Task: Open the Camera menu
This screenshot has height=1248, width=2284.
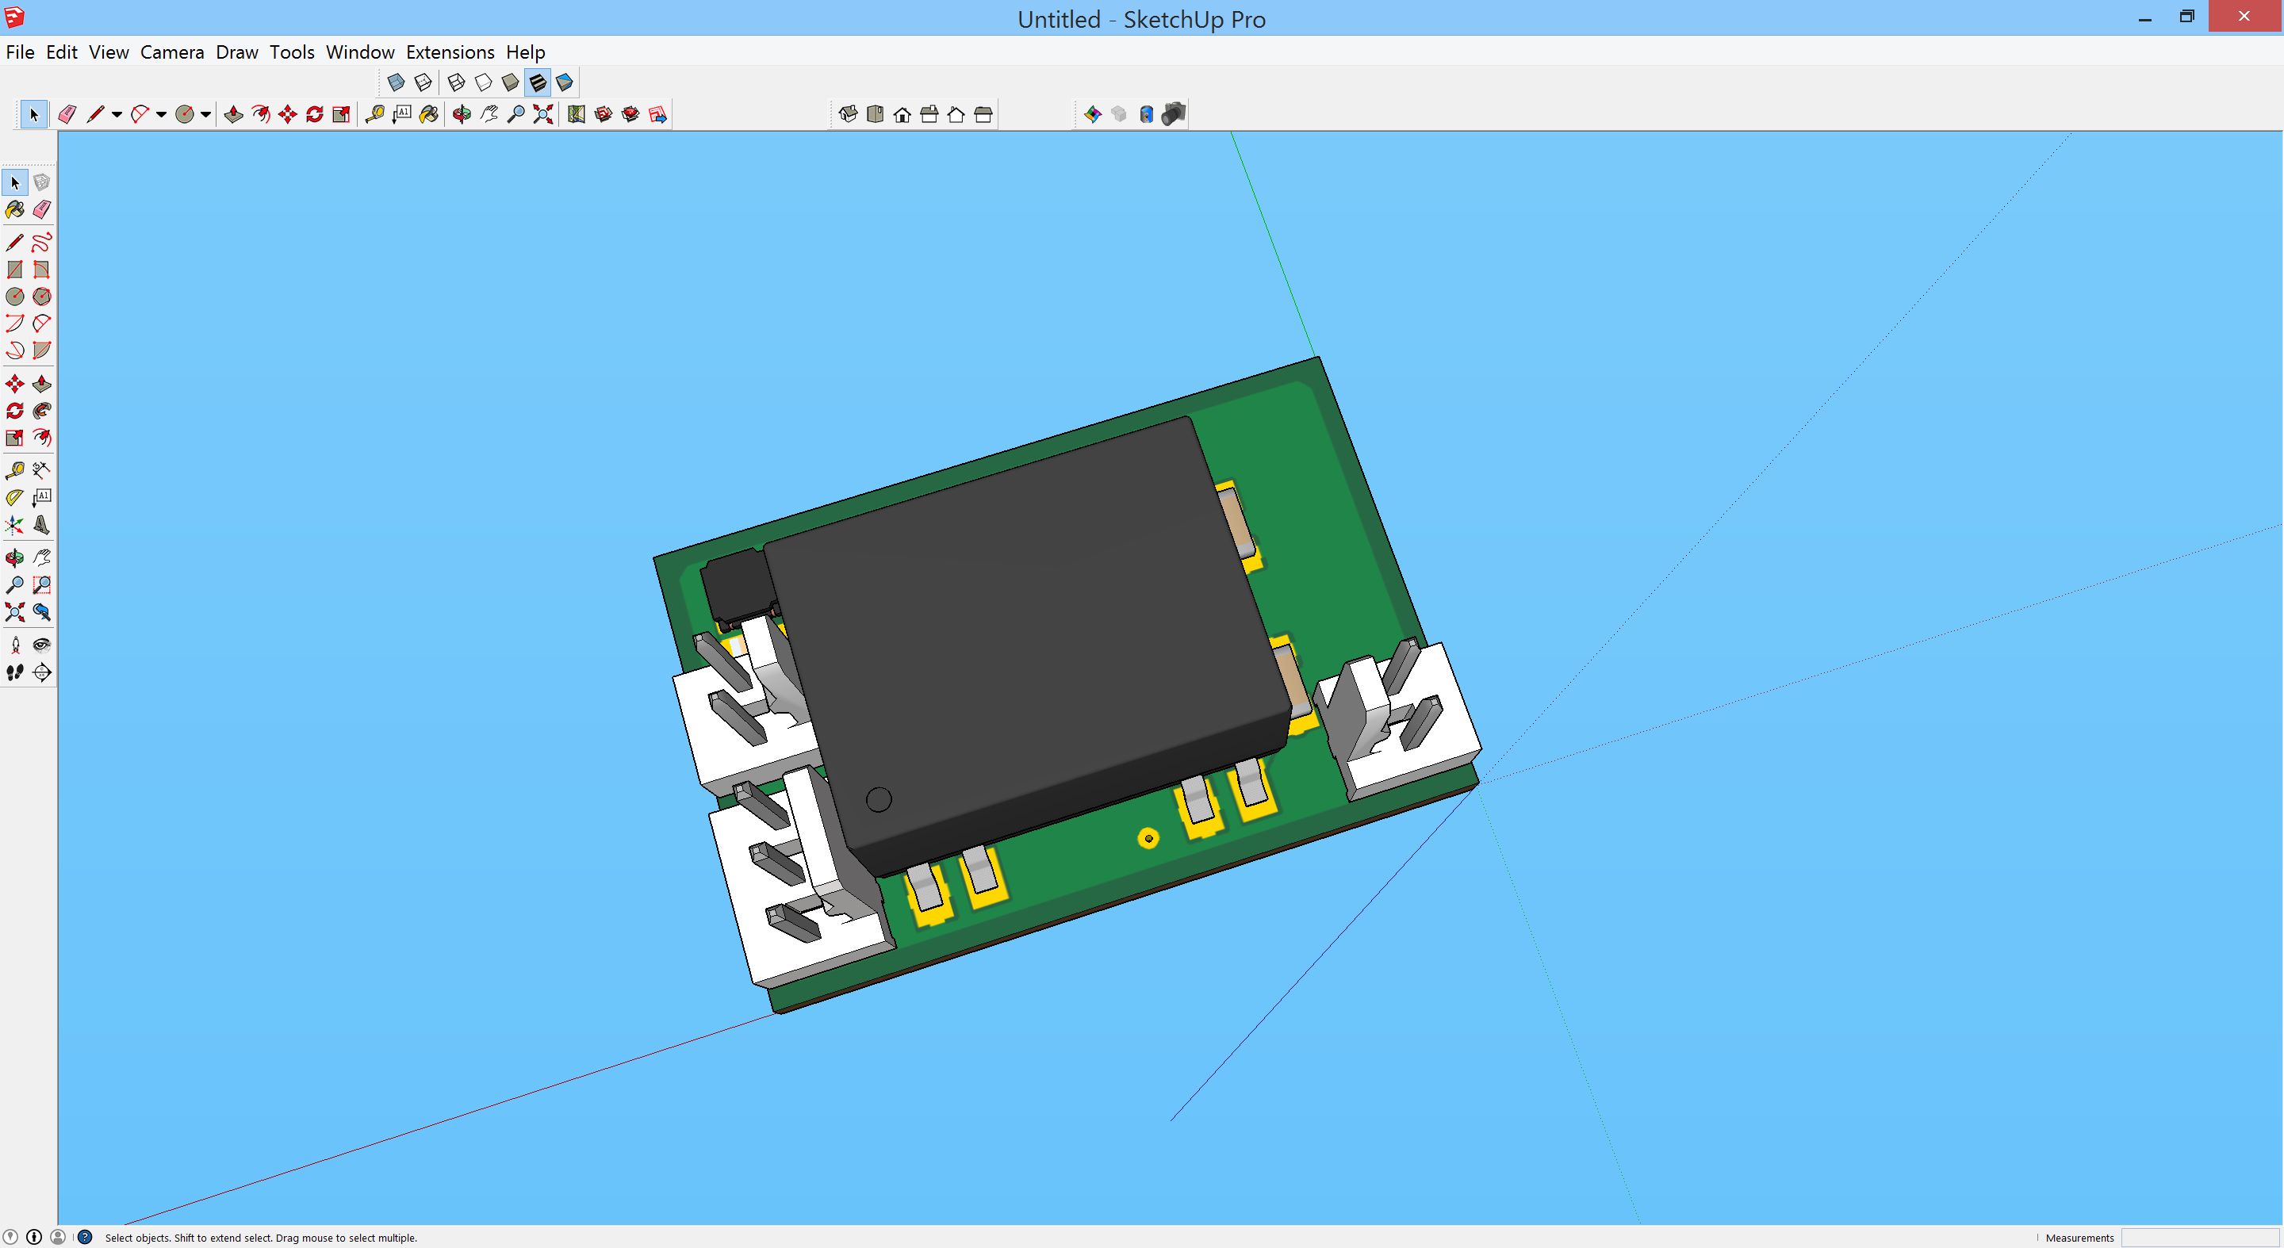Action: [x=172, y=52]
